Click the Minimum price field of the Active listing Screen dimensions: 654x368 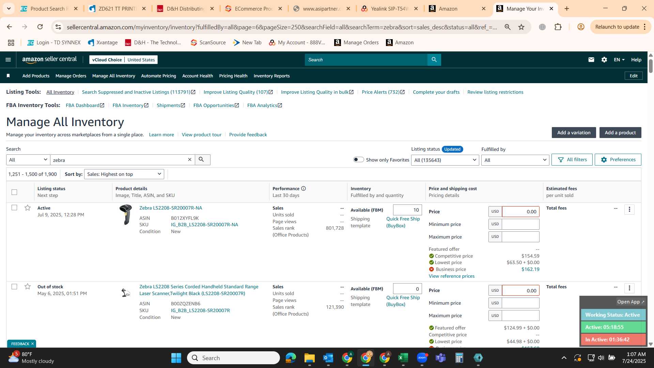pos(520,224)
